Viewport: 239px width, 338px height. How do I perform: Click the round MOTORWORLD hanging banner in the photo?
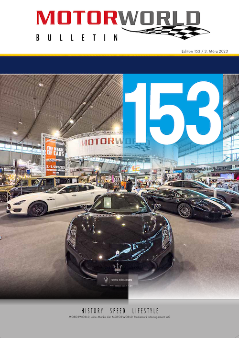(122, 147)
